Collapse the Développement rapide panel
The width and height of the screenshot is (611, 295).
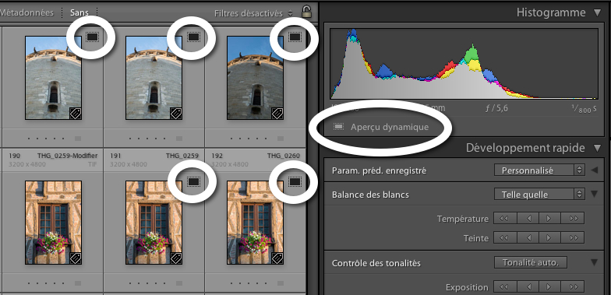(x=597, y=148)
